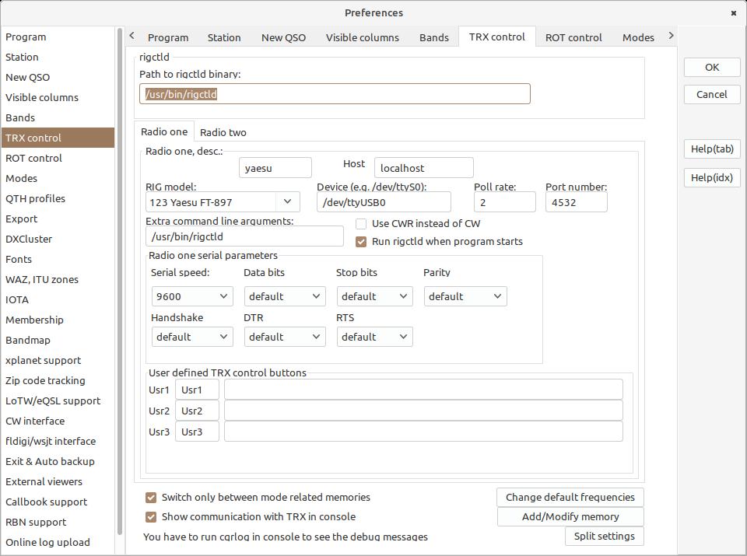Close the Preferences window
Image resolution: width=747 pixels, height=556 pixels.
pyautogui.click(x=733, y=13)
